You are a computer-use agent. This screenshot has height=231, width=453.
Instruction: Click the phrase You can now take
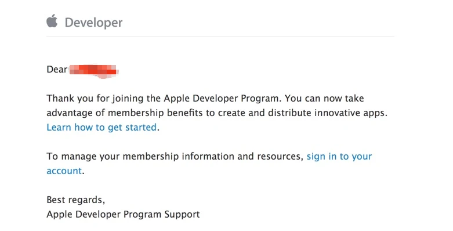[x=324, y=98]
